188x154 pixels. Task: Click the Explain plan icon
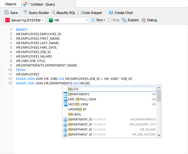pos(124,20)
